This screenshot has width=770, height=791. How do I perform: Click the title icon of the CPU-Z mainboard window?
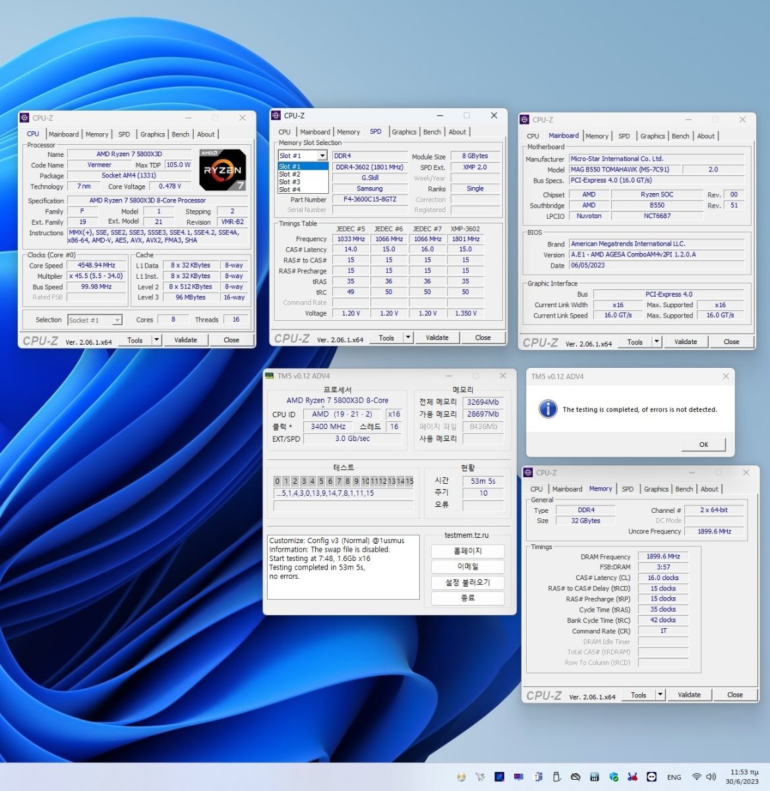click(525, 120)
